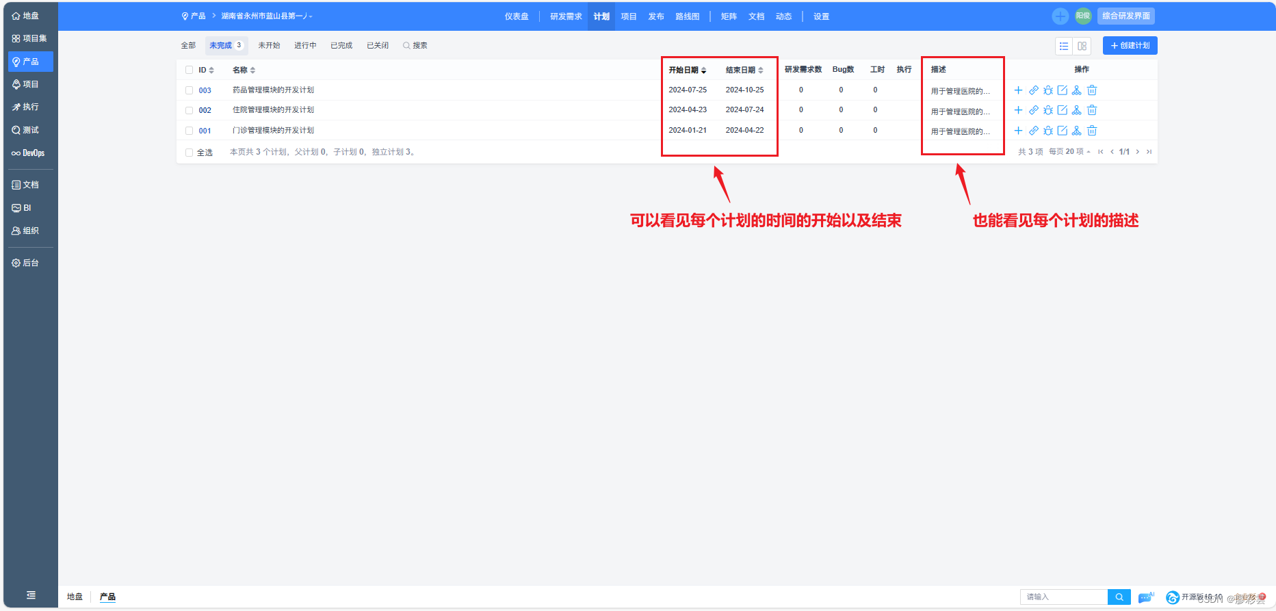Go to the next page of results
Screen dimensions: 1276x611
tap(1137, 152)
